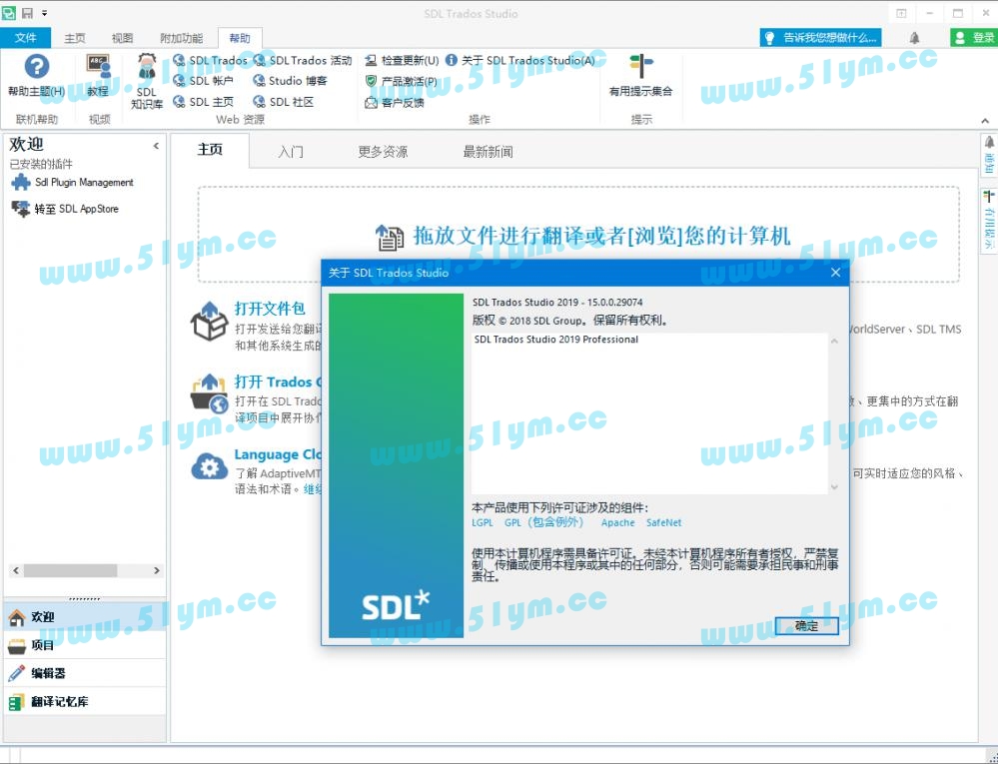Open SDL Trados 活动 link
The image size is (998, 764).
[x=303, y=61]
